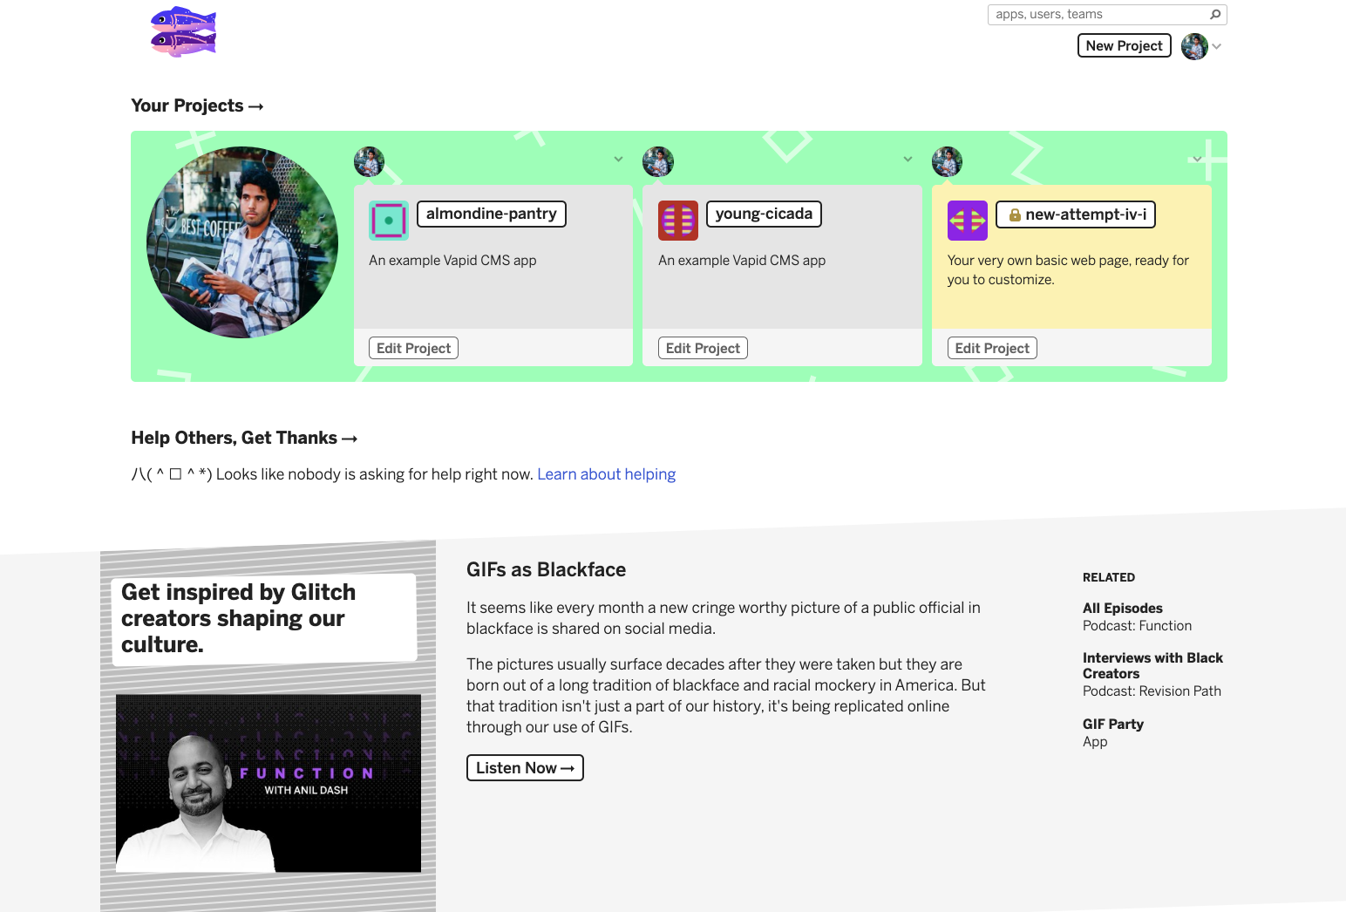Click the GIFs as Blackface heading
Image resolution: width=1346 pixels, height=912 pixels.
click(547, 569)
